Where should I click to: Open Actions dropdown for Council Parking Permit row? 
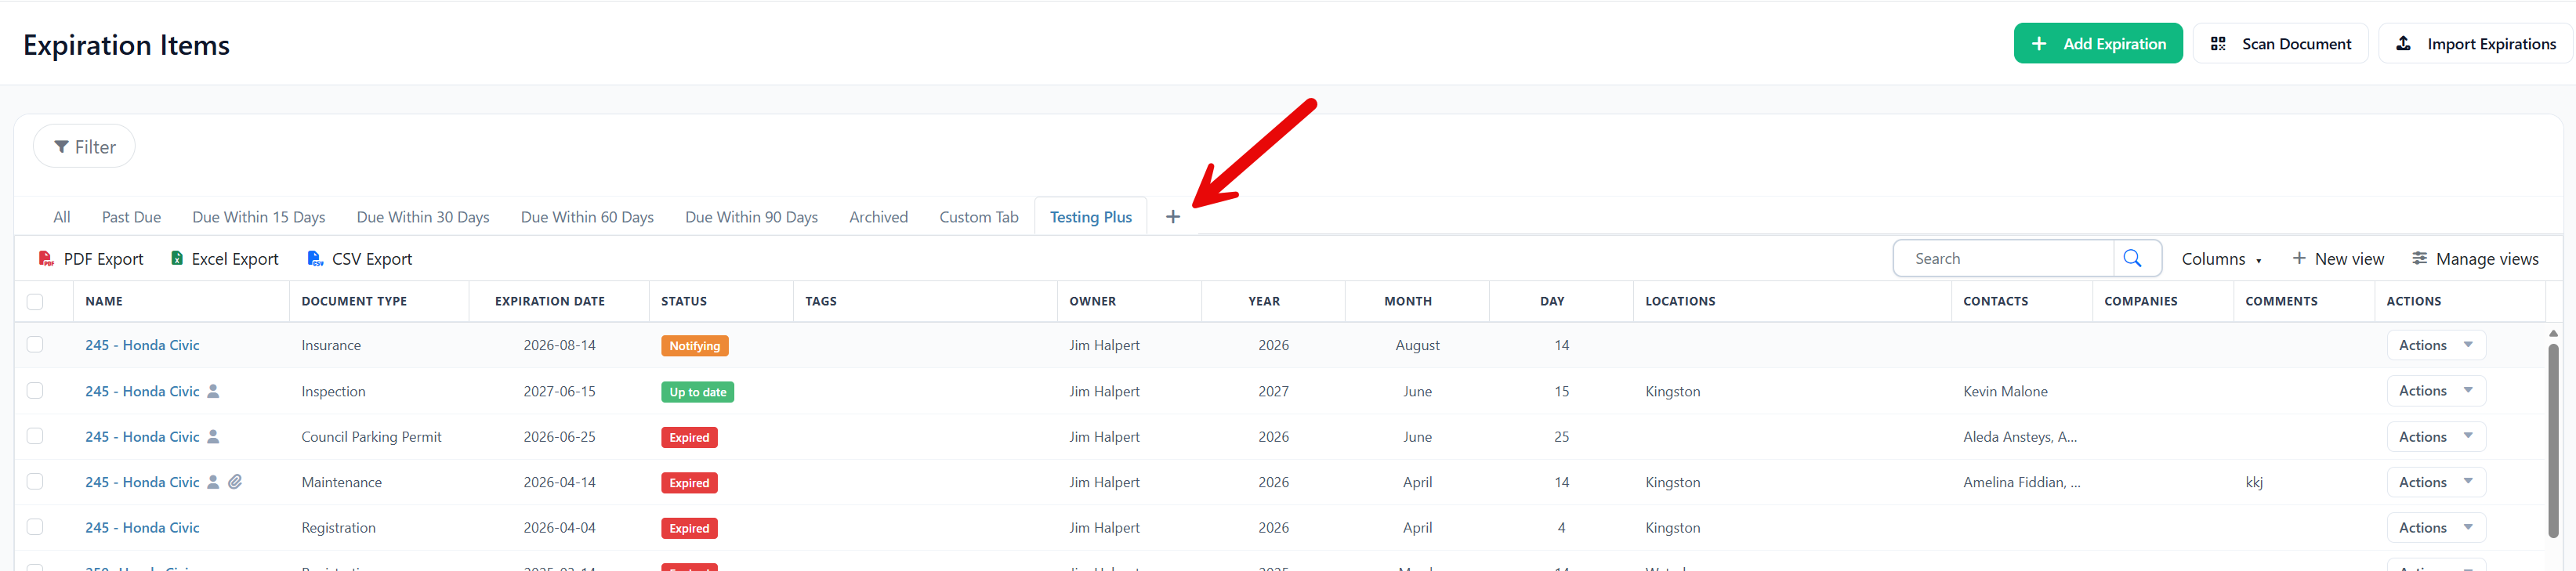(2435, 437)
